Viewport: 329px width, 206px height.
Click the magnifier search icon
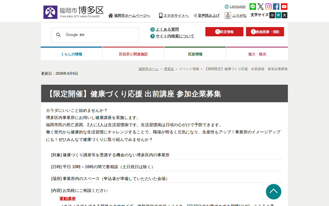(x=59, y=35)
